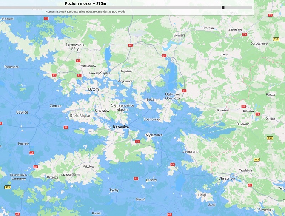The width and height of the screenshot is (285, 216).
Task: Click the S1 shield near Lędziny
Action: tap(136, 179)
